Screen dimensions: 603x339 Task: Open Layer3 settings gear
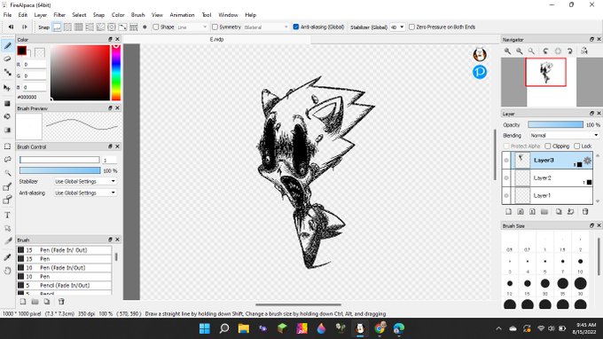587,160
